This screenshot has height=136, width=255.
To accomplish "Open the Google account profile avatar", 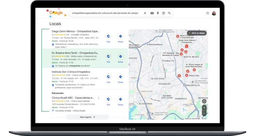I will click(214, 13).
